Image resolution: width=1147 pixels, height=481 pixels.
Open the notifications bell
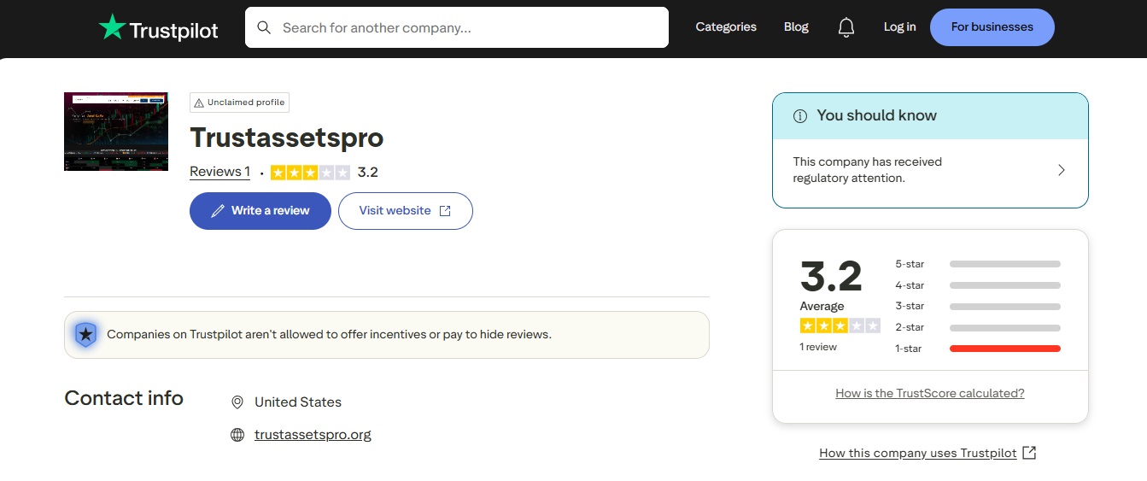coord(846,27)
